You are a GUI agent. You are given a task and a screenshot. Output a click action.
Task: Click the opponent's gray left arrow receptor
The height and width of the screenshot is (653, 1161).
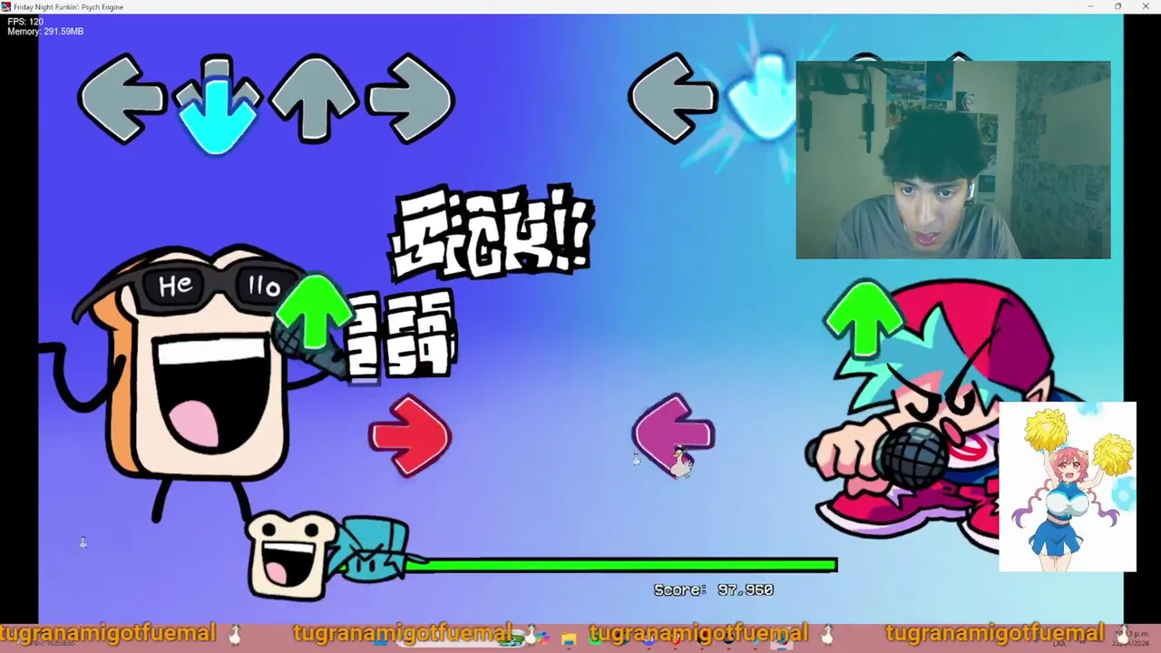[121, 99]
